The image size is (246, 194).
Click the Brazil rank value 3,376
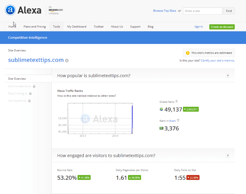pyautogui.click(x=172, y=129)
